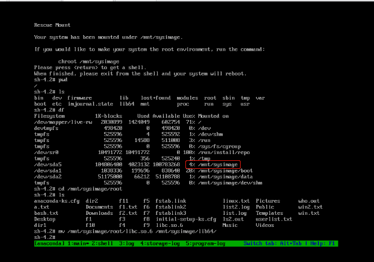
Task: Click the red-highlighted 4% /mnt/sysimage entry
Action: coord(213,165)
